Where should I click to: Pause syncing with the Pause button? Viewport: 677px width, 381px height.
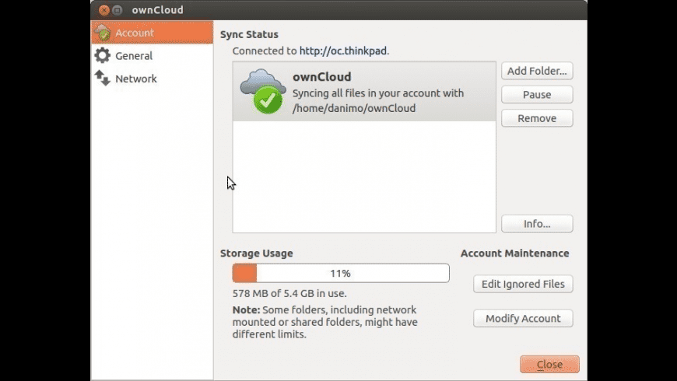point(537,95)
